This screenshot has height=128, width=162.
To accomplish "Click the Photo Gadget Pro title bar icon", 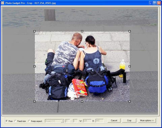I will click(2, 3).
